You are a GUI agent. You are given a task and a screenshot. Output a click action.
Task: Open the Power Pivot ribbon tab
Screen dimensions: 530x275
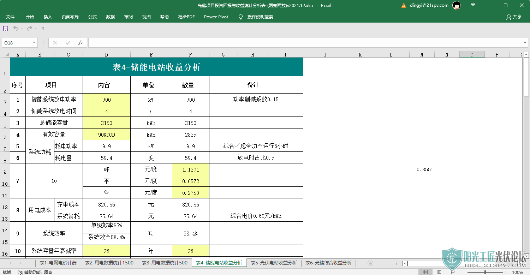point(216,17)
